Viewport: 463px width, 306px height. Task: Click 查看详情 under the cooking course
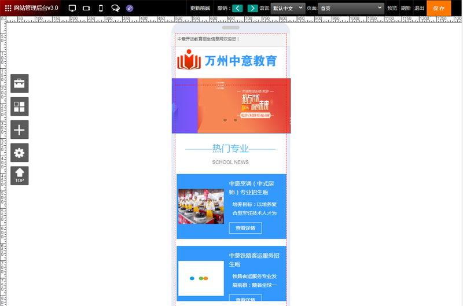point(245,228)
